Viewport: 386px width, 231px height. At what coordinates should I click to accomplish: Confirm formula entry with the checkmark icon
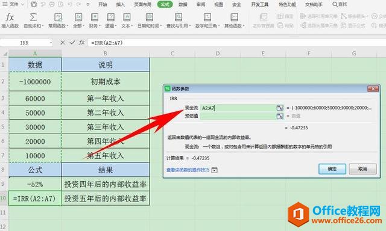(x=72, y=43)
